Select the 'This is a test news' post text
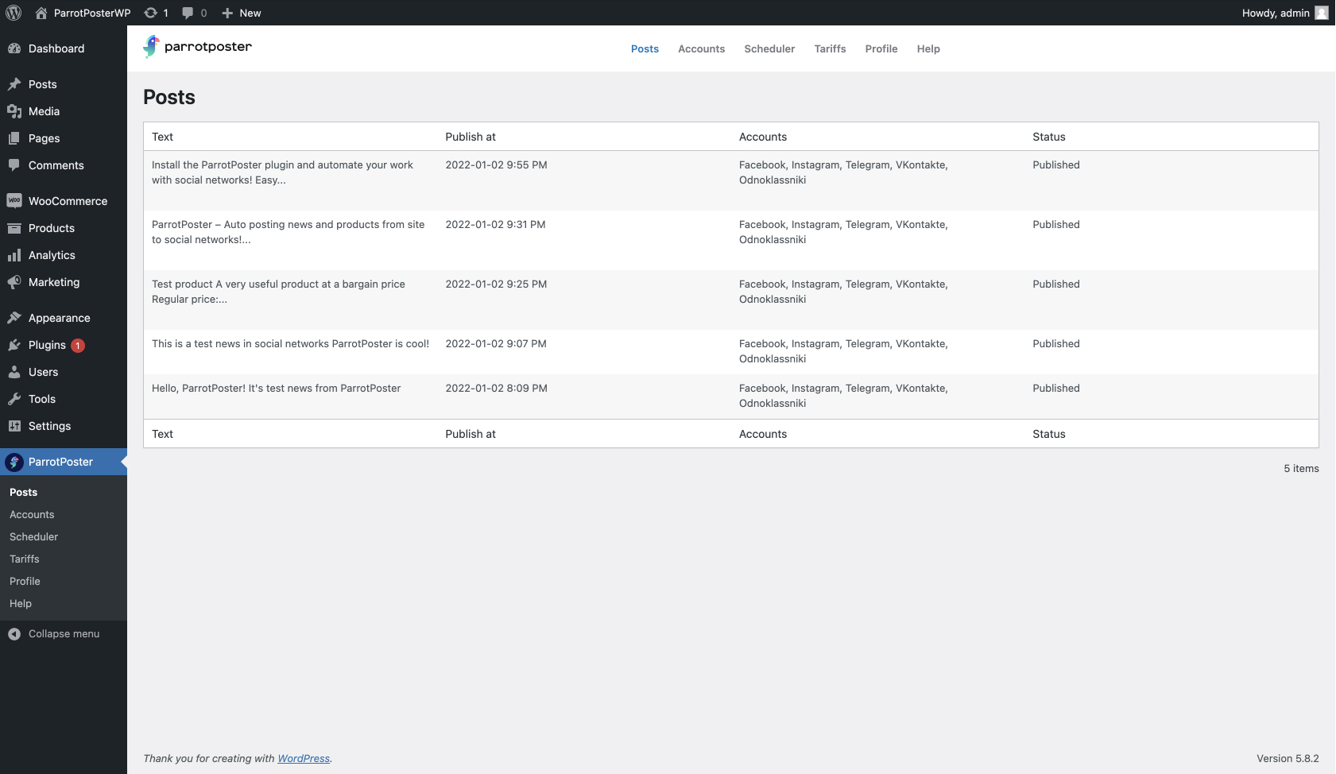Image resolution: width=1336 pixels, height=774 pixels. click(x=290, y=344)
